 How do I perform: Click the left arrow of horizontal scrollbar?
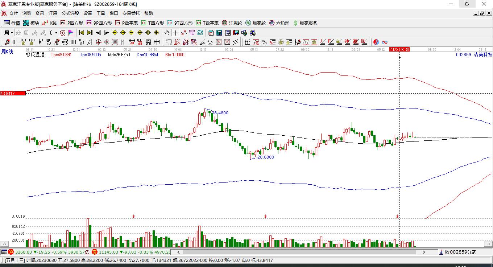[178, 252]
